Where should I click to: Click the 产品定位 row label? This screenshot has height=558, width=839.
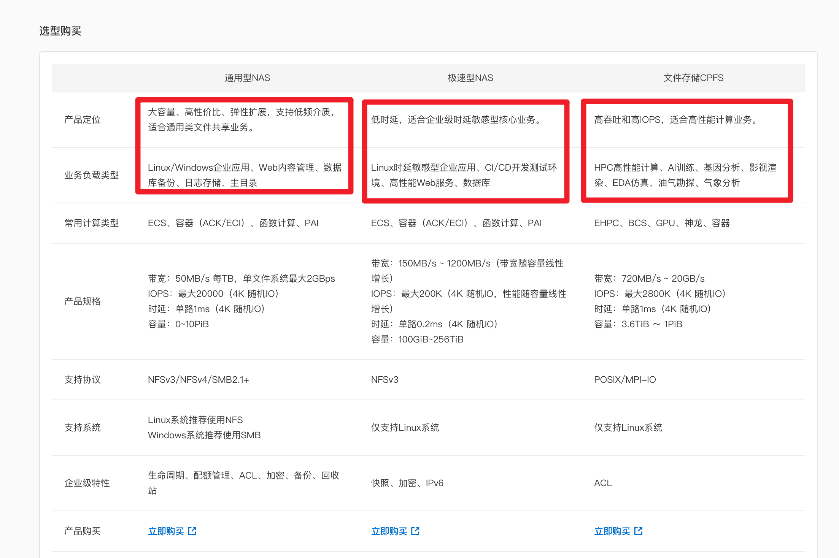pyautogui.click(x=83, y=120)
